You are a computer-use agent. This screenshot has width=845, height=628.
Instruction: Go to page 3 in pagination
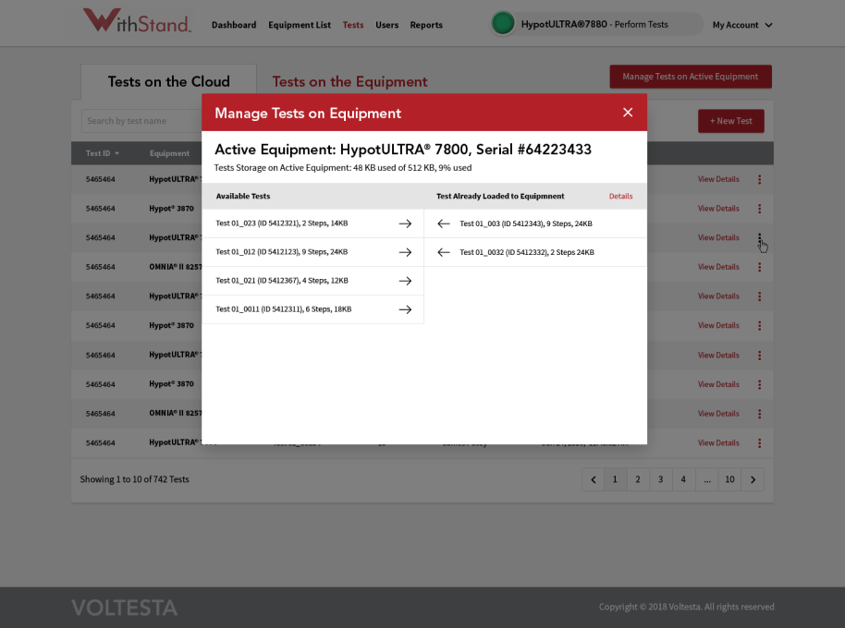(x=661, y=479)
